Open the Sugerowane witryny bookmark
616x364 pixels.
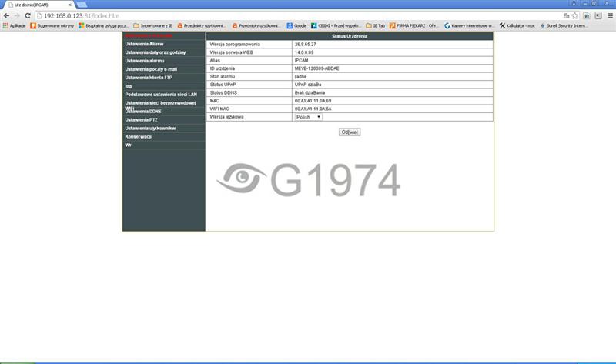point(52,25)
